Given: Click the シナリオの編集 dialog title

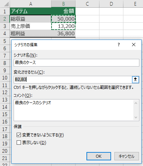Looking at the screenshot, I should point(26,45).
